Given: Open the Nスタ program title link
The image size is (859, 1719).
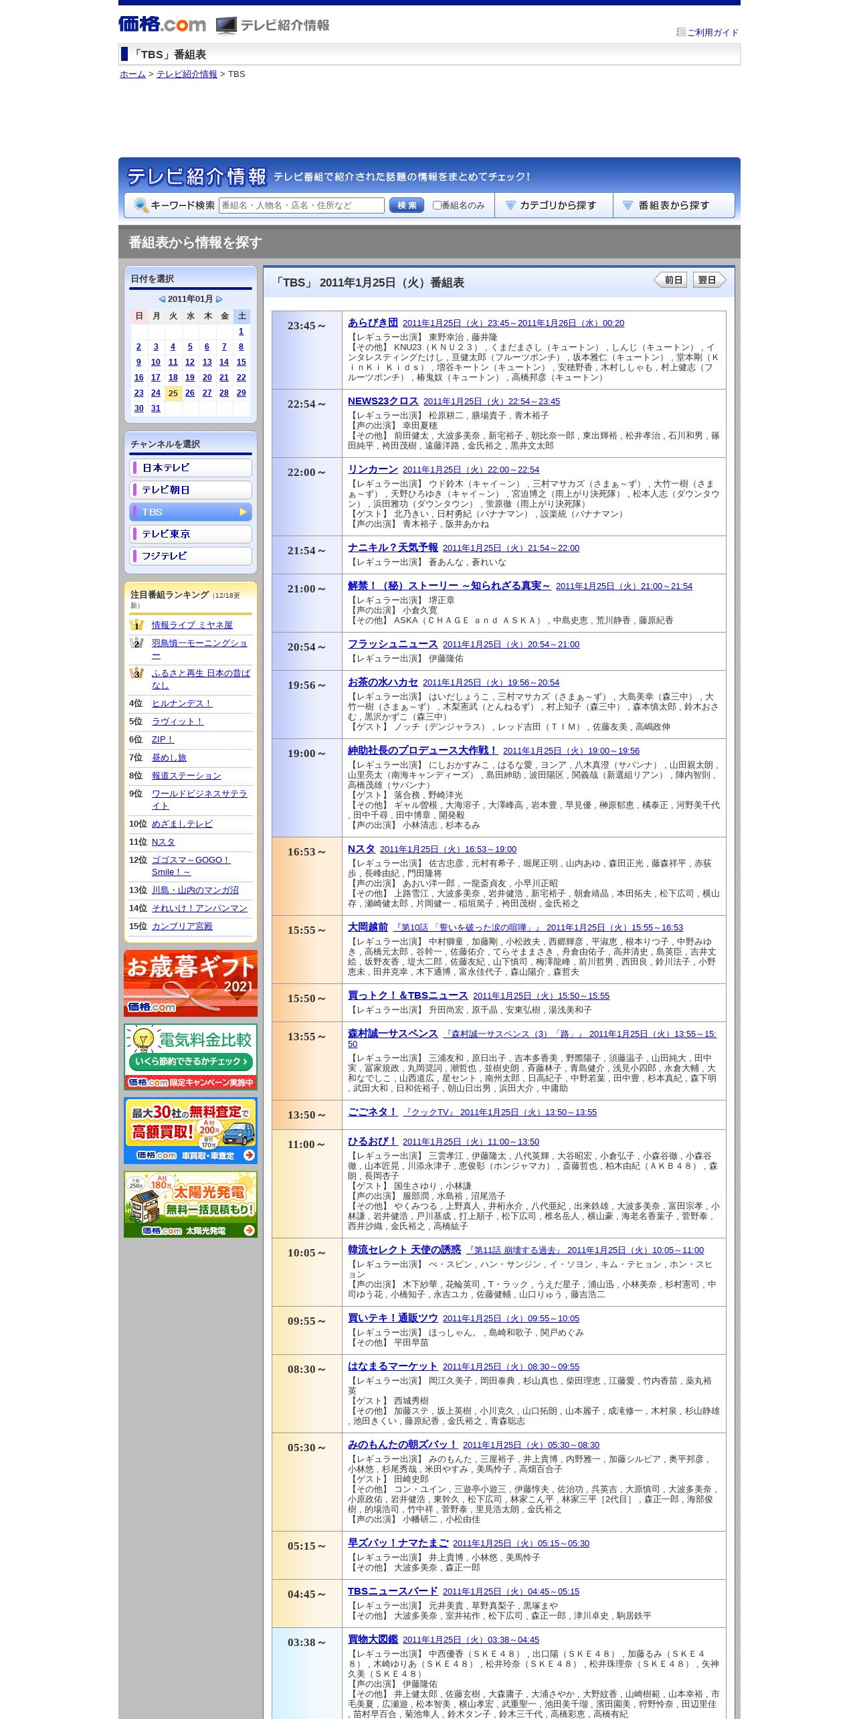Looking at the screenshot, I should click(x=361, y=849).
